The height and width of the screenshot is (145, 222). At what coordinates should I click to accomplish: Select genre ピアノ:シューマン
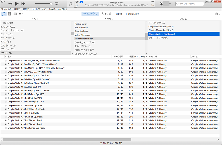[8, 49]
